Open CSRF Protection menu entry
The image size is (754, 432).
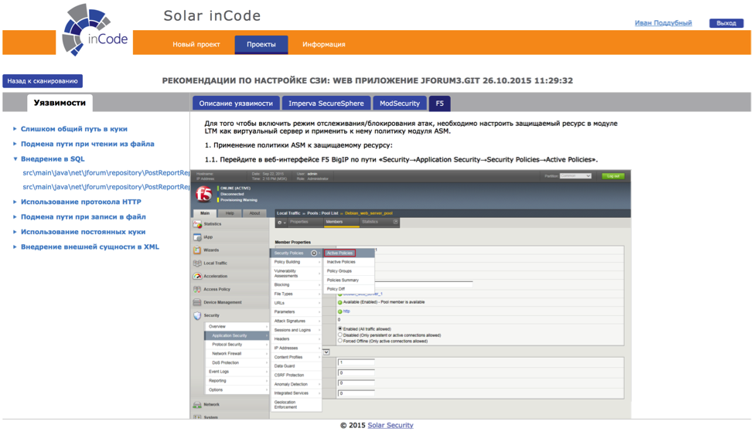click(295, 375)
